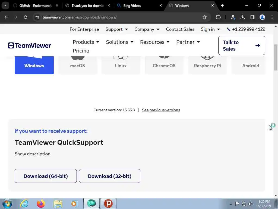Click the green browser taskbar icon
The width and height of the screenshot is (278, 209).
(x=91, y=204)
